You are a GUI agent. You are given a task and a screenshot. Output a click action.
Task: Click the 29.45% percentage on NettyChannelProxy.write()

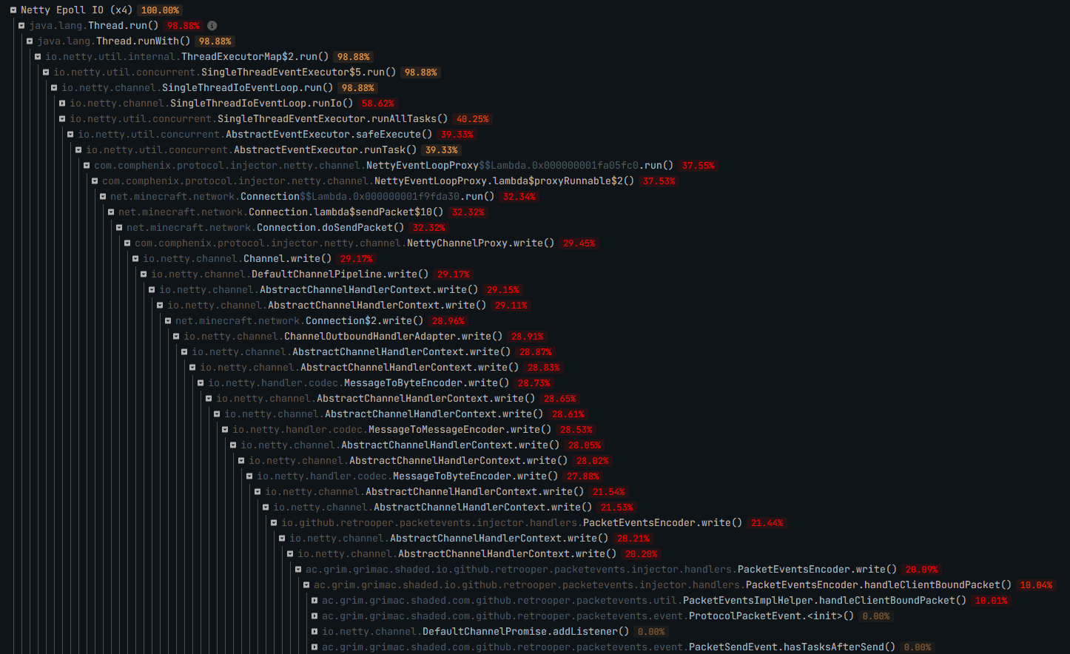579,243
